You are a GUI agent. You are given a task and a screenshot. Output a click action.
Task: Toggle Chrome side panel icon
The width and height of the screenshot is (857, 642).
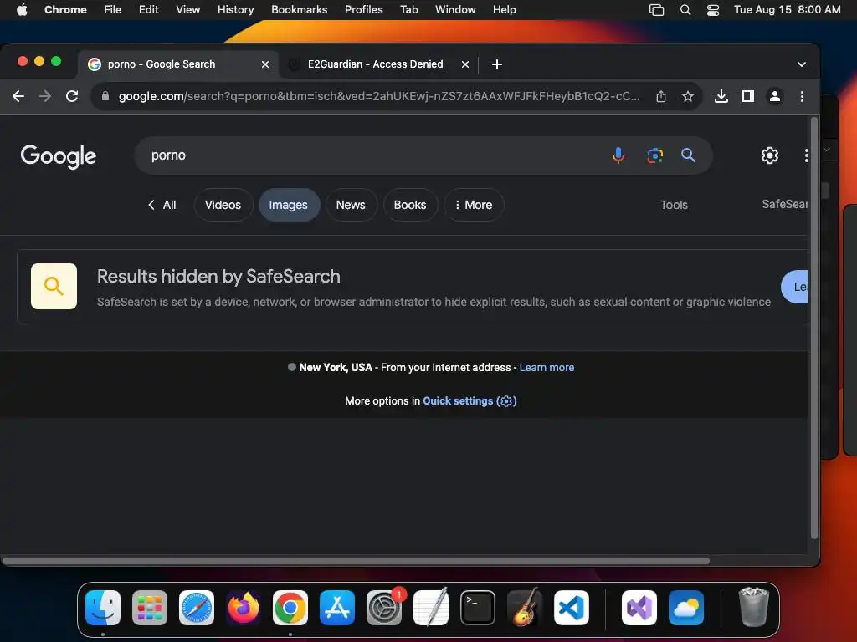(747, 97)
